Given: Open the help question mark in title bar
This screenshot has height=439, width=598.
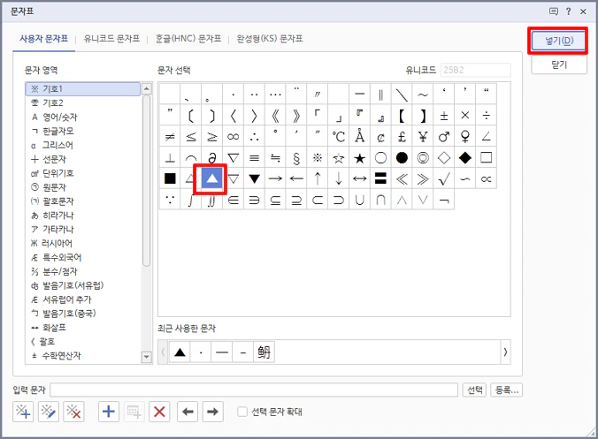Looking at the screenshot, I should [568, 11].
